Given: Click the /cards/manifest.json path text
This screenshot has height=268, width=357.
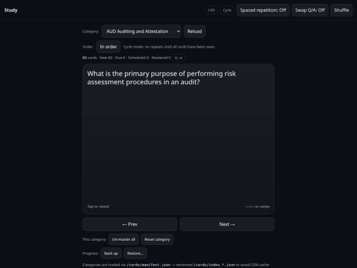Looking at the screenshot, I should [149, 265].
